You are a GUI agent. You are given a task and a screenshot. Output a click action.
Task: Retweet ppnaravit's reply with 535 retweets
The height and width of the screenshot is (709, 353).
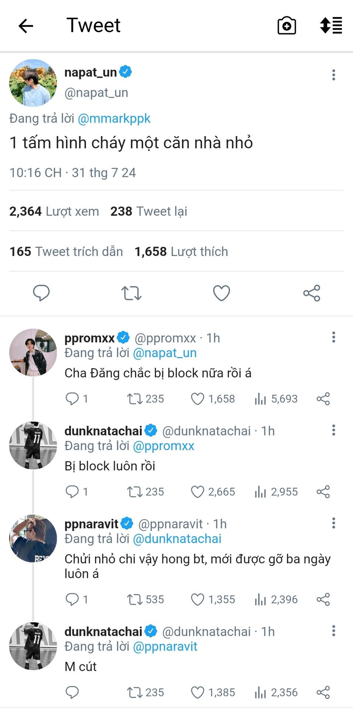tap(135, 599)
